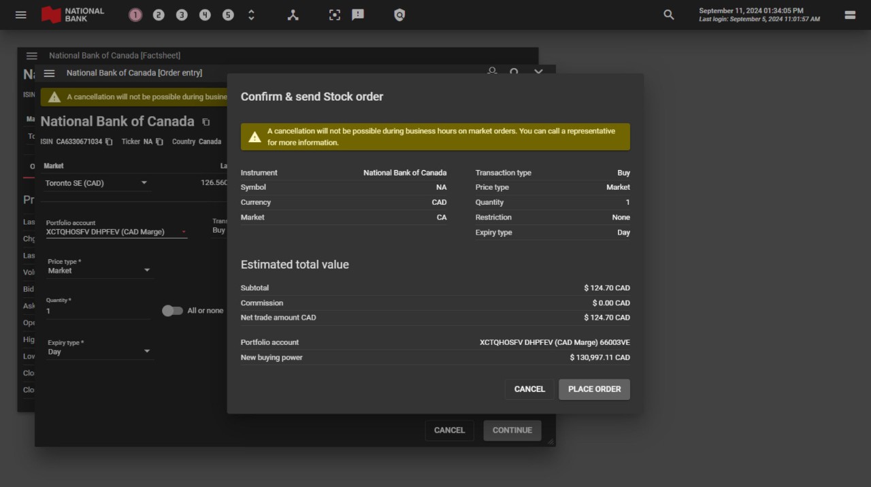
Task: Copy the ticker NA
Action: [x=159, y=141]
